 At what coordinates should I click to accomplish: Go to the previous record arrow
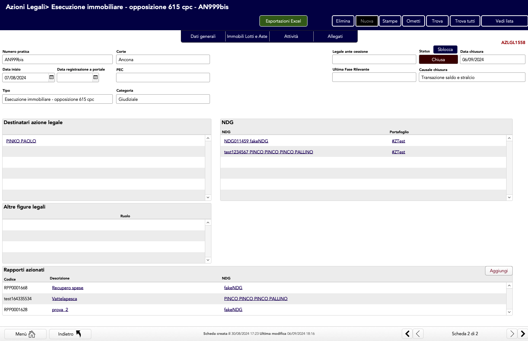[418, 334]
